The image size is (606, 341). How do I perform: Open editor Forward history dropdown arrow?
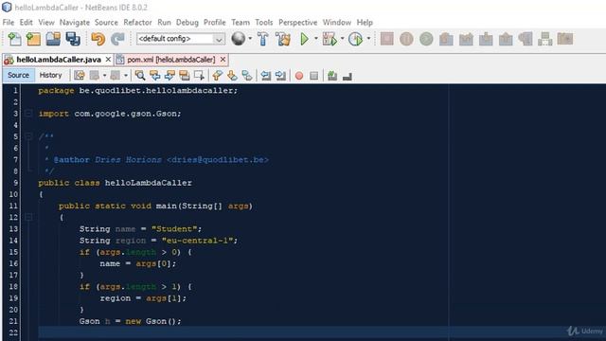click(x=126, y=76)
